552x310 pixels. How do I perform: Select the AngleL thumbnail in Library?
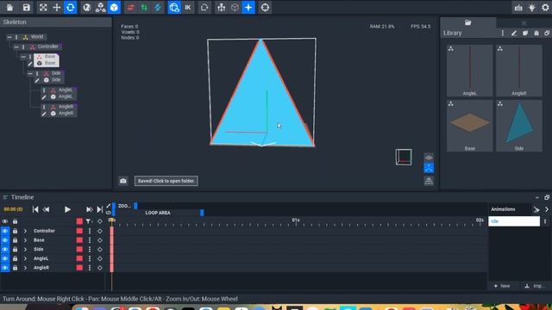469,71
